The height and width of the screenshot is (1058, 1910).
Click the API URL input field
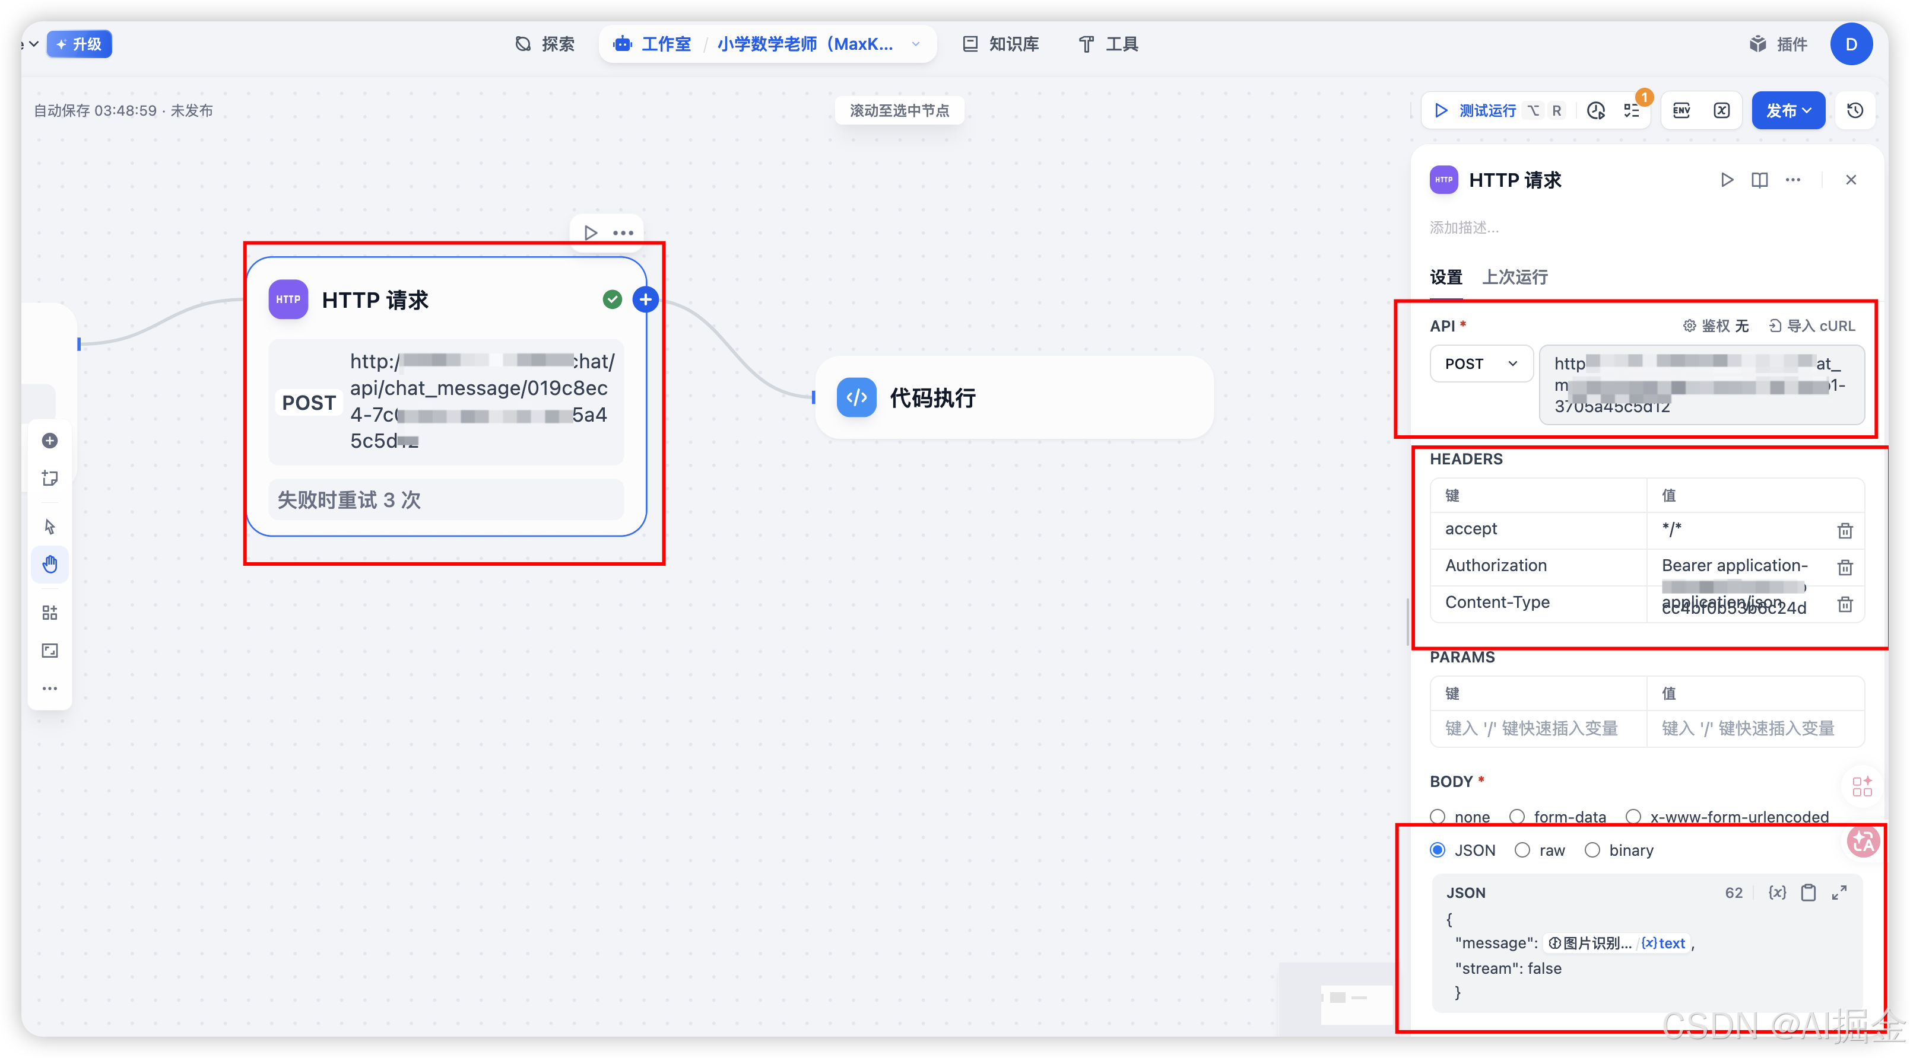[1702, 384]
